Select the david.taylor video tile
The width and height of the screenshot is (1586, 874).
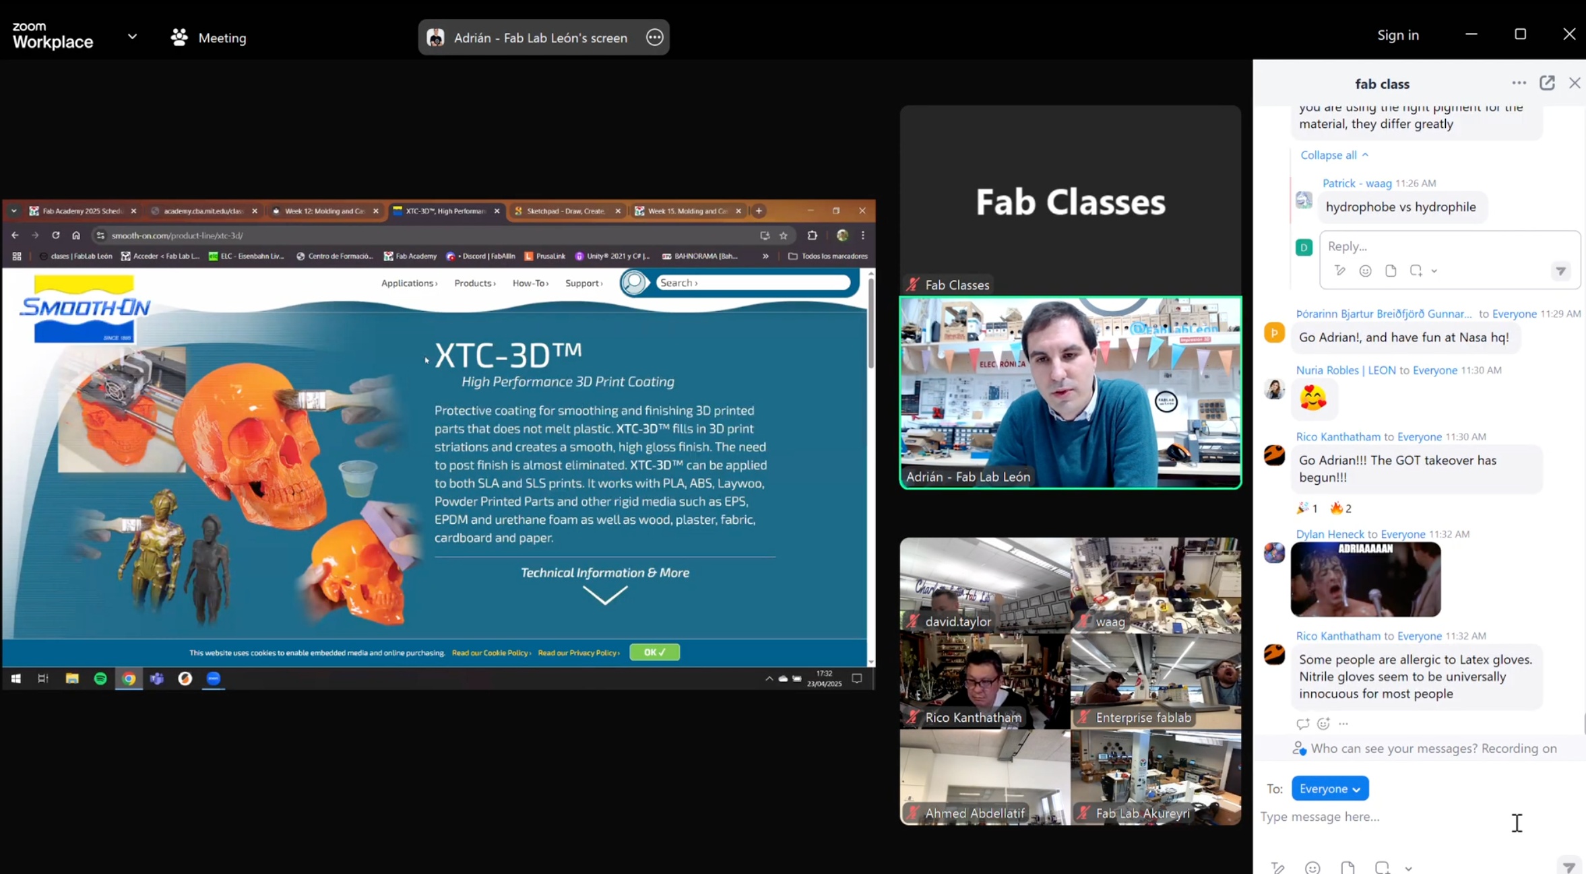click(985, 585)
